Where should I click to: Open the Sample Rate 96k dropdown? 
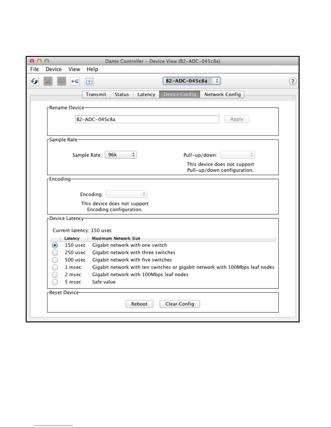pyautogui.click(x=121, y=155)
